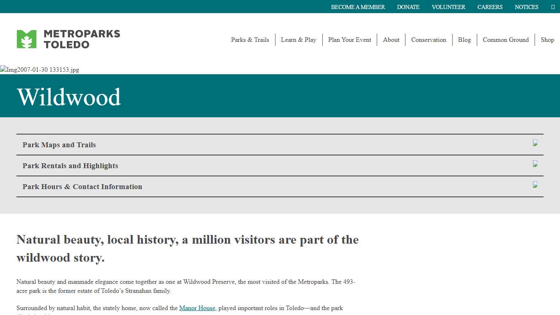Click the search icon in top bar

click(x=553, y=7)
